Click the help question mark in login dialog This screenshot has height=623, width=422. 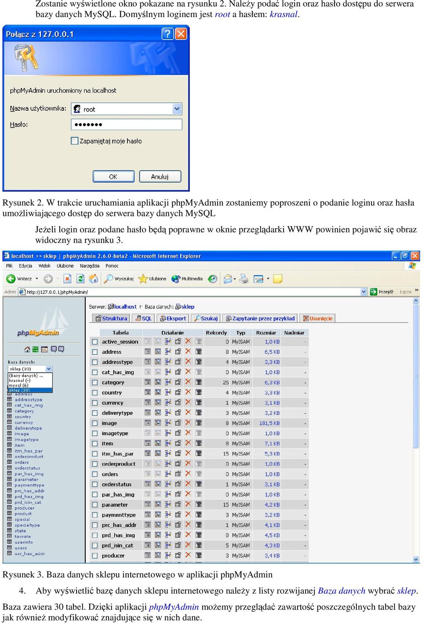[167, 34]
